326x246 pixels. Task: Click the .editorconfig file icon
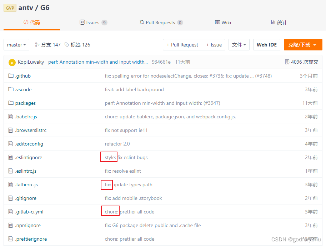click(x=11, y=144)
